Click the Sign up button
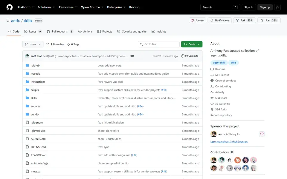Screen dimensions: 287x179 click(265, 7)
